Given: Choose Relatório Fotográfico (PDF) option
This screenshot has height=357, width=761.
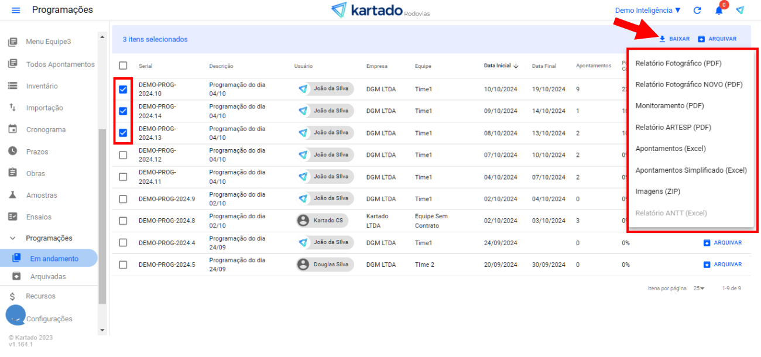Looking at the screenshot, I should point(678,63).
